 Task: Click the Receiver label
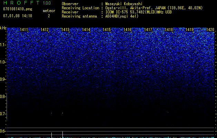tap(70, 12)
